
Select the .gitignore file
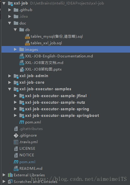tap(28, 135)
